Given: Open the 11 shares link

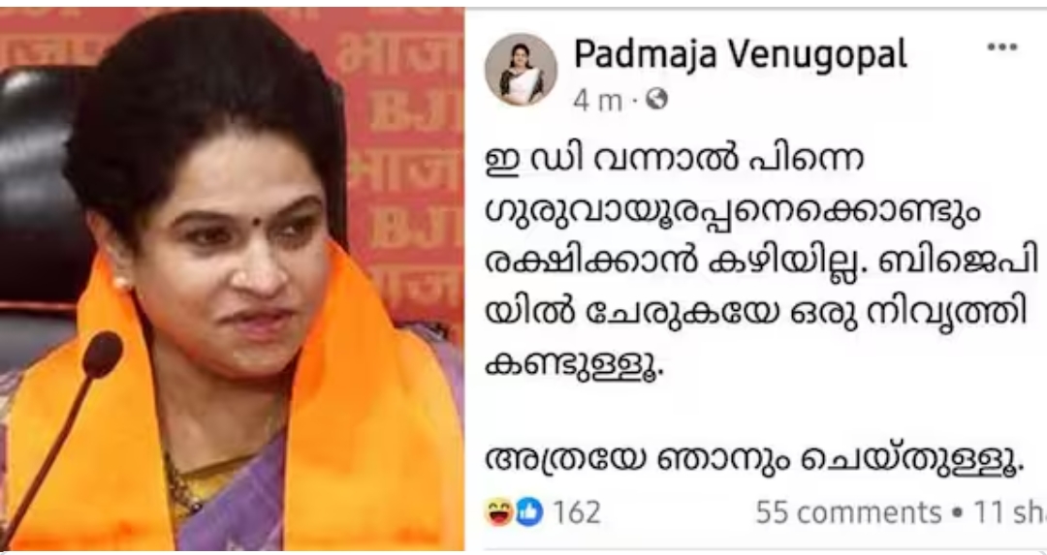Looking at the screenshot, I should [1009, 512].
